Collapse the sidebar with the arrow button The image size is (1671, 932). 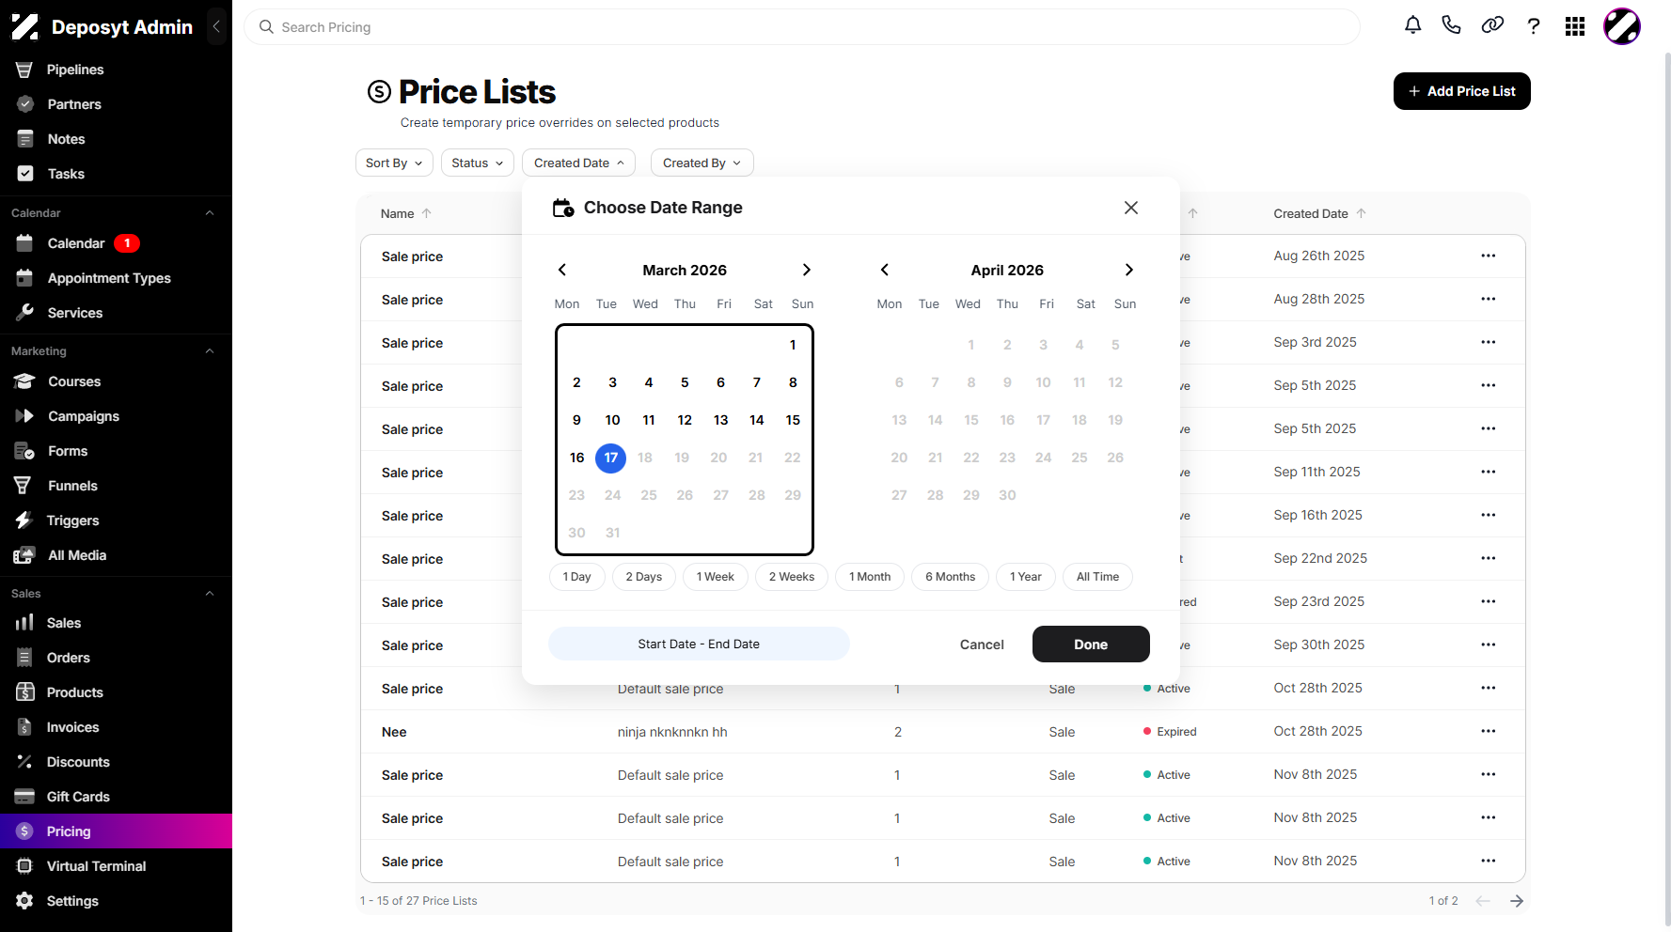click(x=216, y=26)
